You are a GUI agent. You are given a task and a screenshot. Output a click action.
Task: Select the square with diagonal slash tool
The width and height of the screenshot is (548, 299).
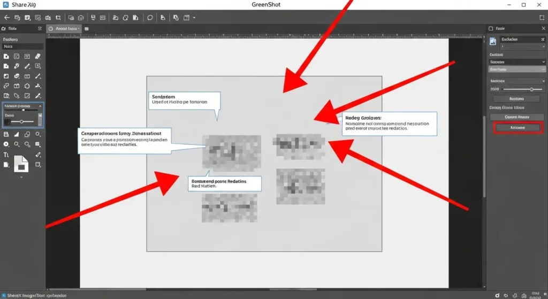(x=27, y=96)
